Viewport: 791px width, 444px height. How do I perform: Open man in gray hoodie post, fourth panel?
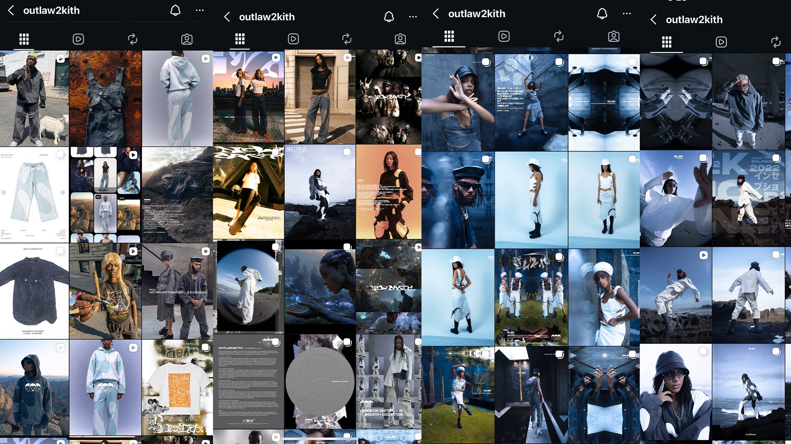tap(748, 102)
